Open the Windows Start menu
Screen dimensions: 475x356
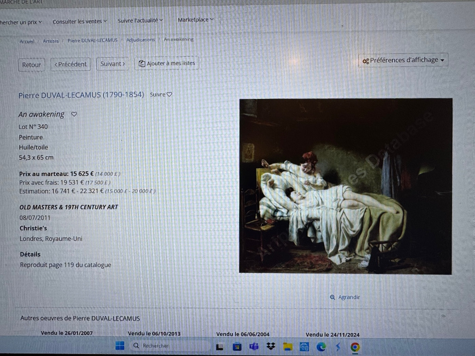click(120, 346)
